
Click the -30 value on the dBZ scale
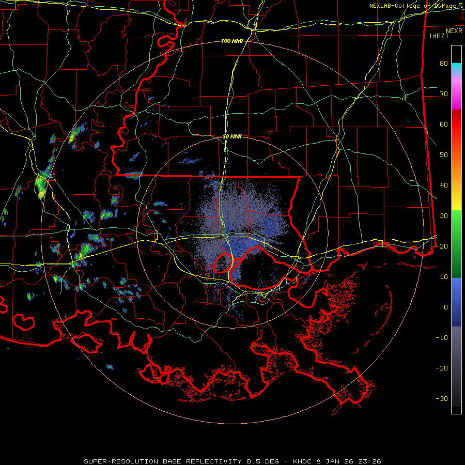click(442, 398)
